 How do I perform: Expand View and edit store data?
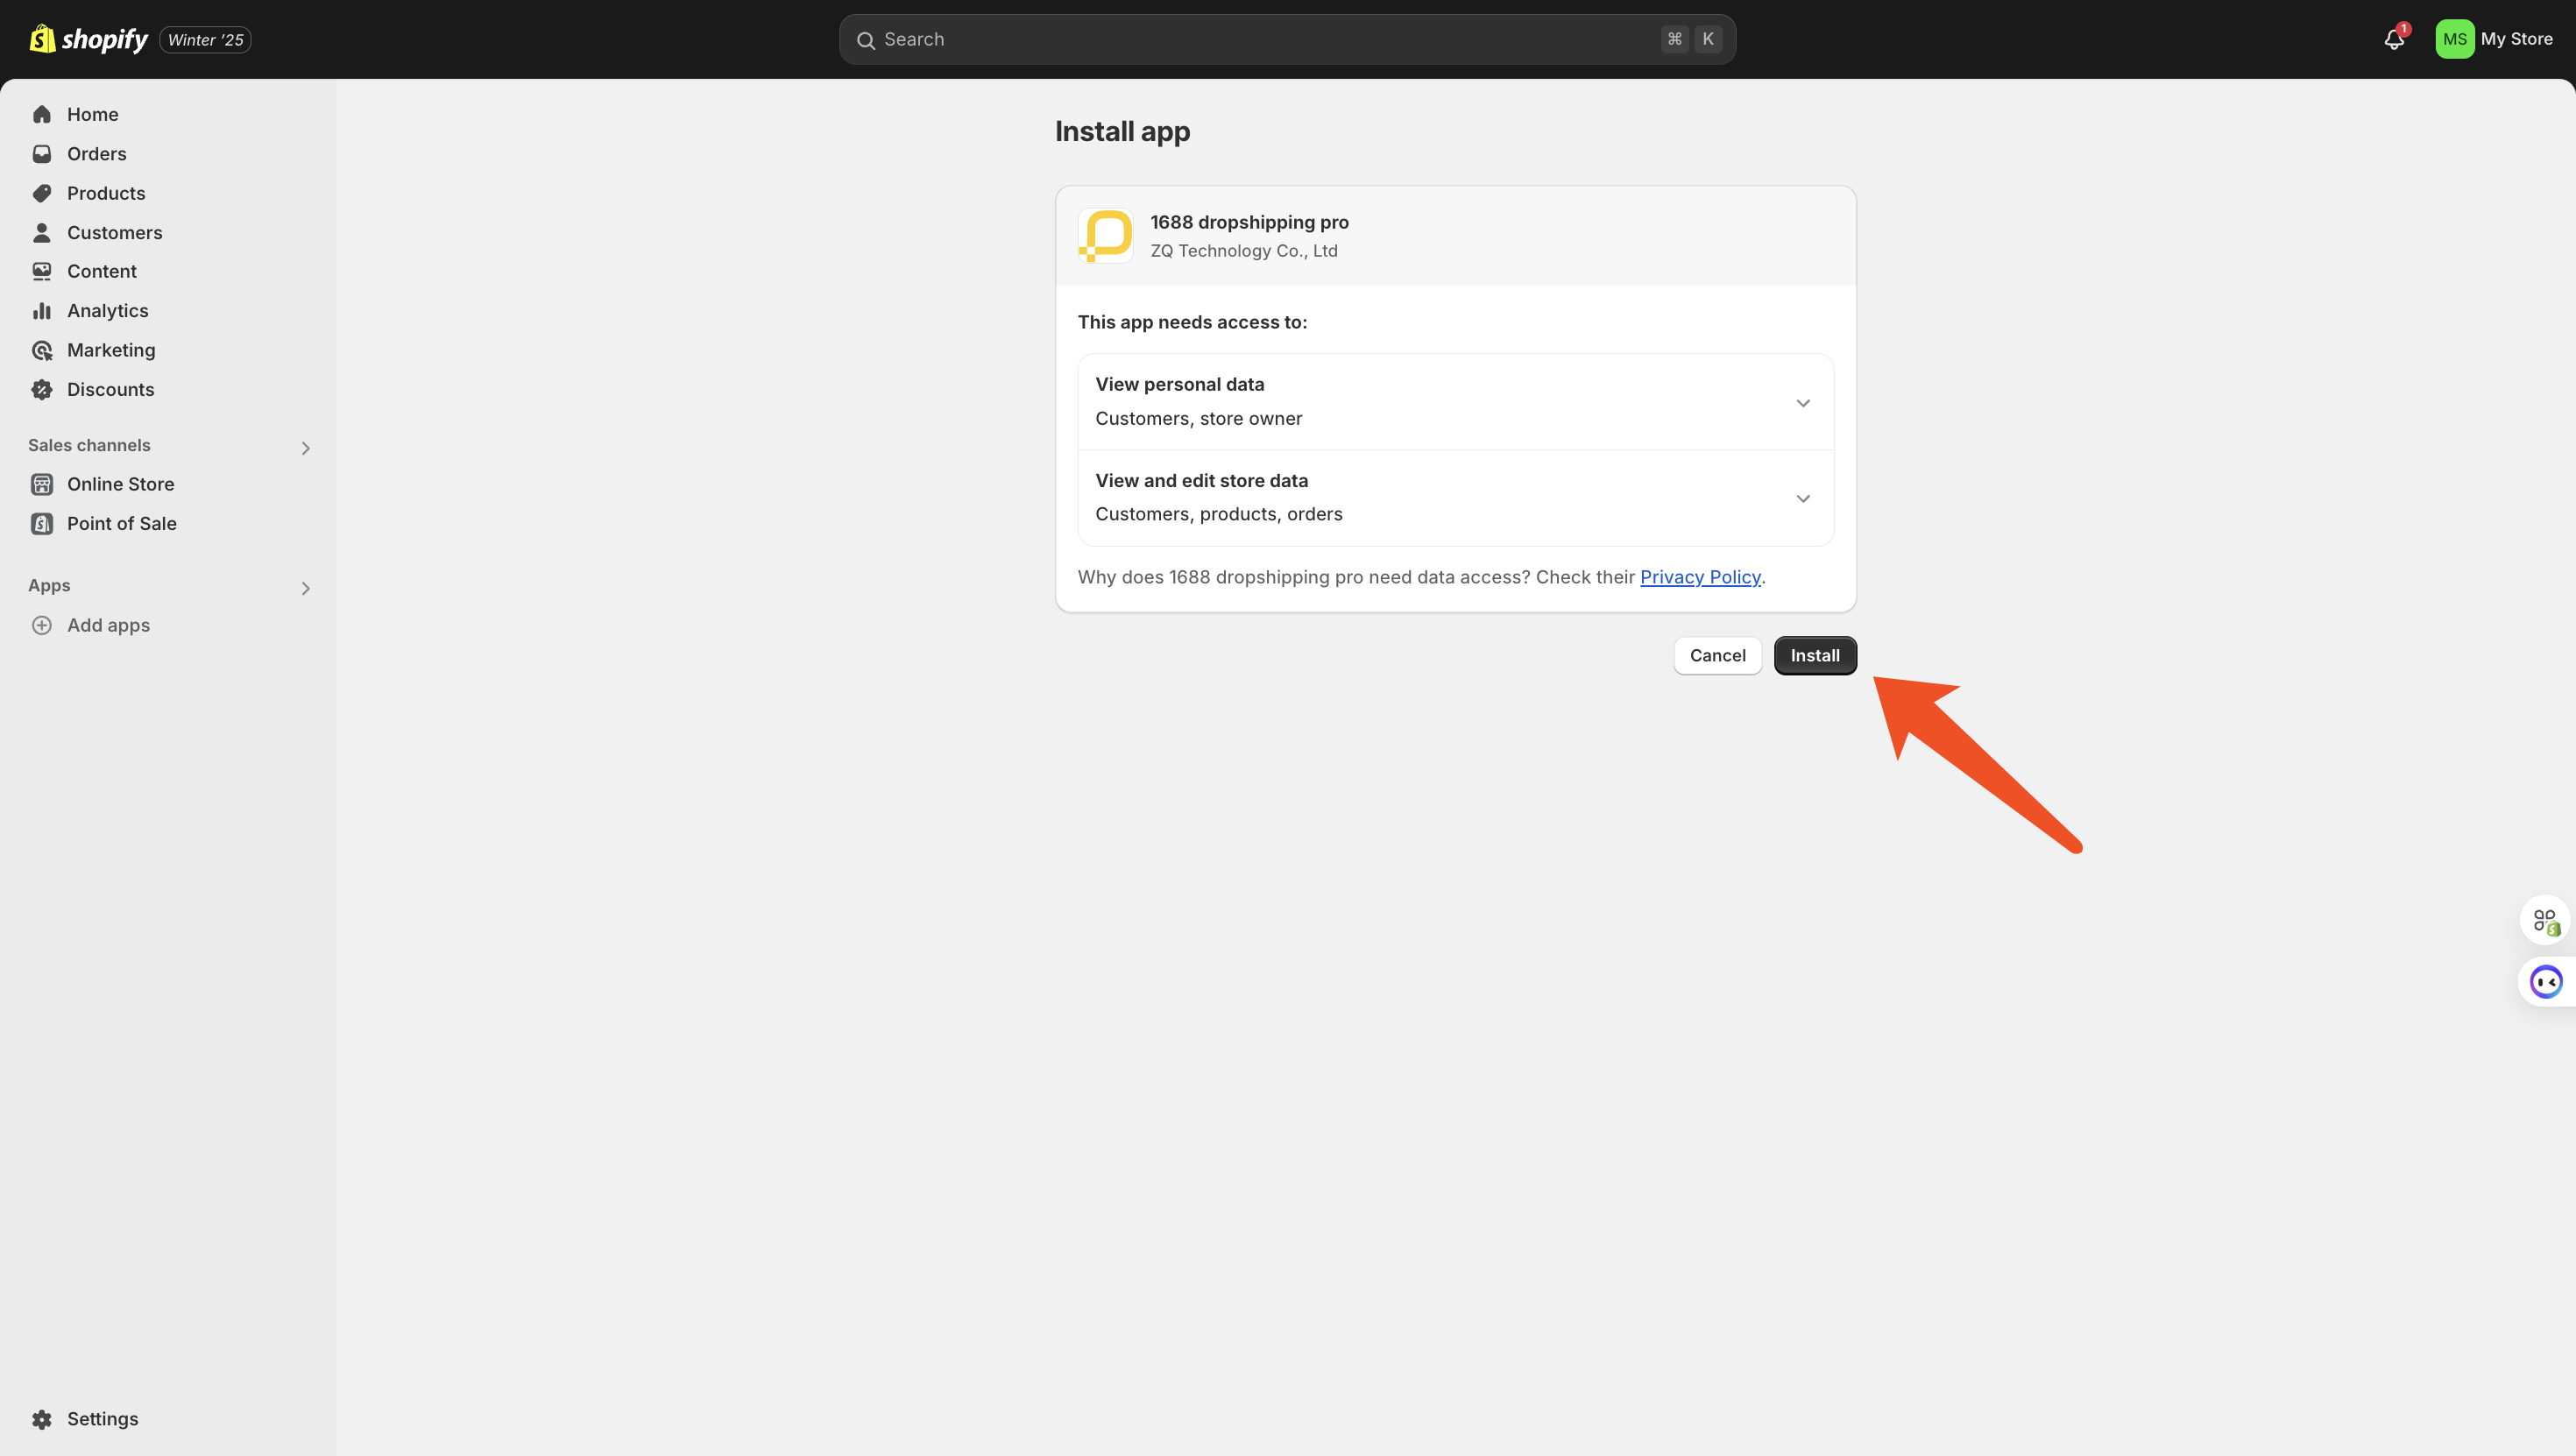(x=1802, y=498)
